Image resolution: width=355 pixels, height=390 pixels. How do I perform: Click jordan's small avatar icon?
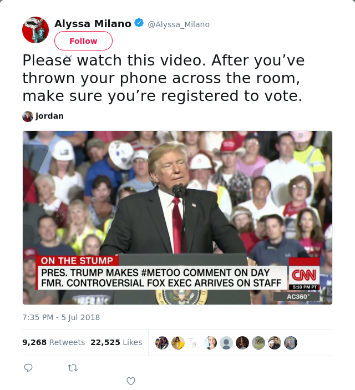pyautogui.click(x=28, y=116)
